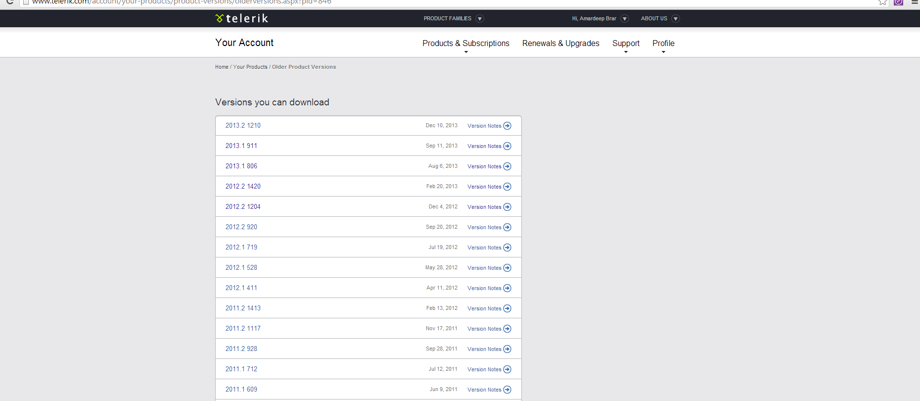Click the Dec 4, 2012 date
Image resolution: width=920 pixels, height=401 pixels.
443,207
